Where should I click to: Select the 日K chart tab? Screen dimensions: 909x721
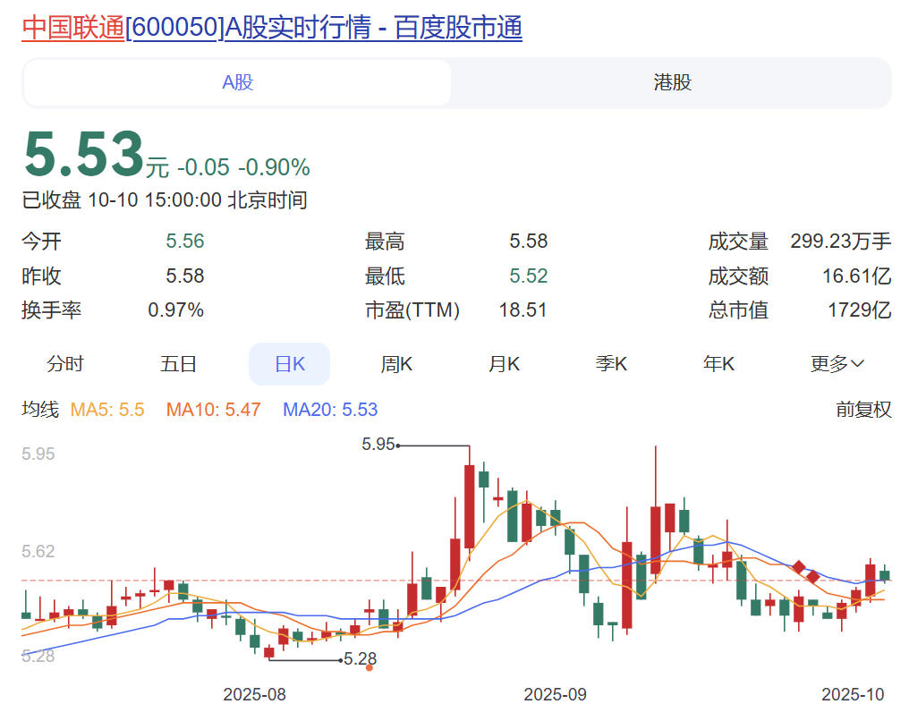click(289, 364)
